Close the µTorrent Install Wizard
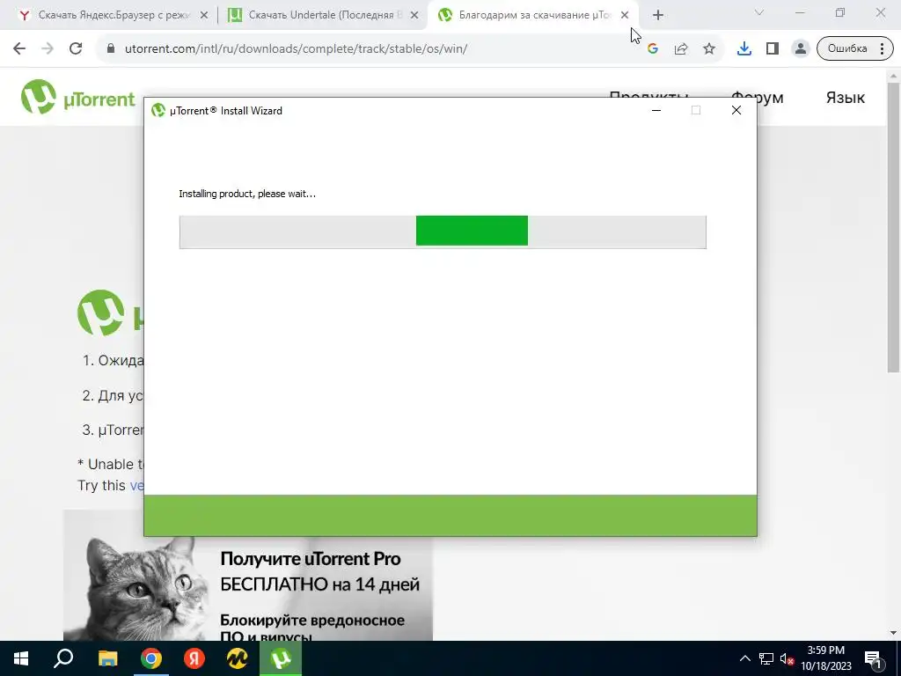The image size is (901, 676). [x=736, y=110]
